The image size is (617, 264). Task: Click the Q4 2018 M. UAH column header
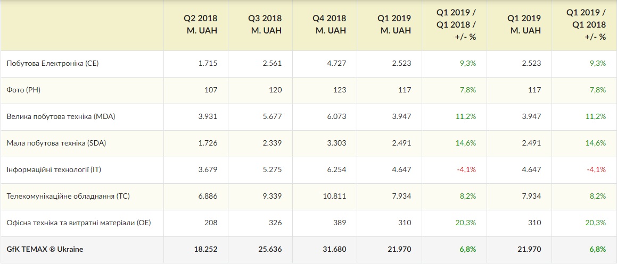(x=331, y=24)
